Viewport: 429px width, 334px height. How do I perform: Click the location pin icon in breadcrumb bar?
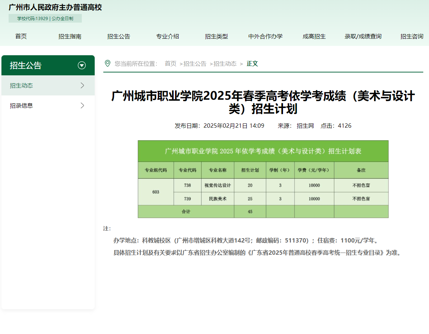tap(107, 63)
